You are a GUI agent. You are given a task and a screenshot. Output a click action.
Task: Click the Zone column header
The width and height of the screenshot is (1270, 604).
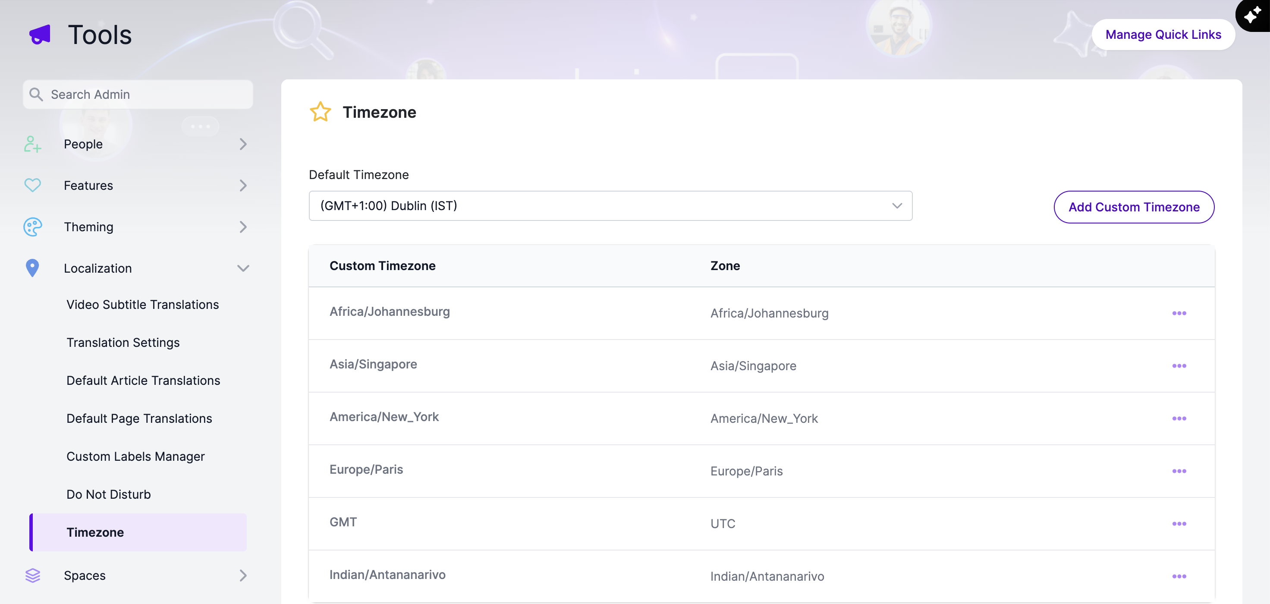[725, 266]
